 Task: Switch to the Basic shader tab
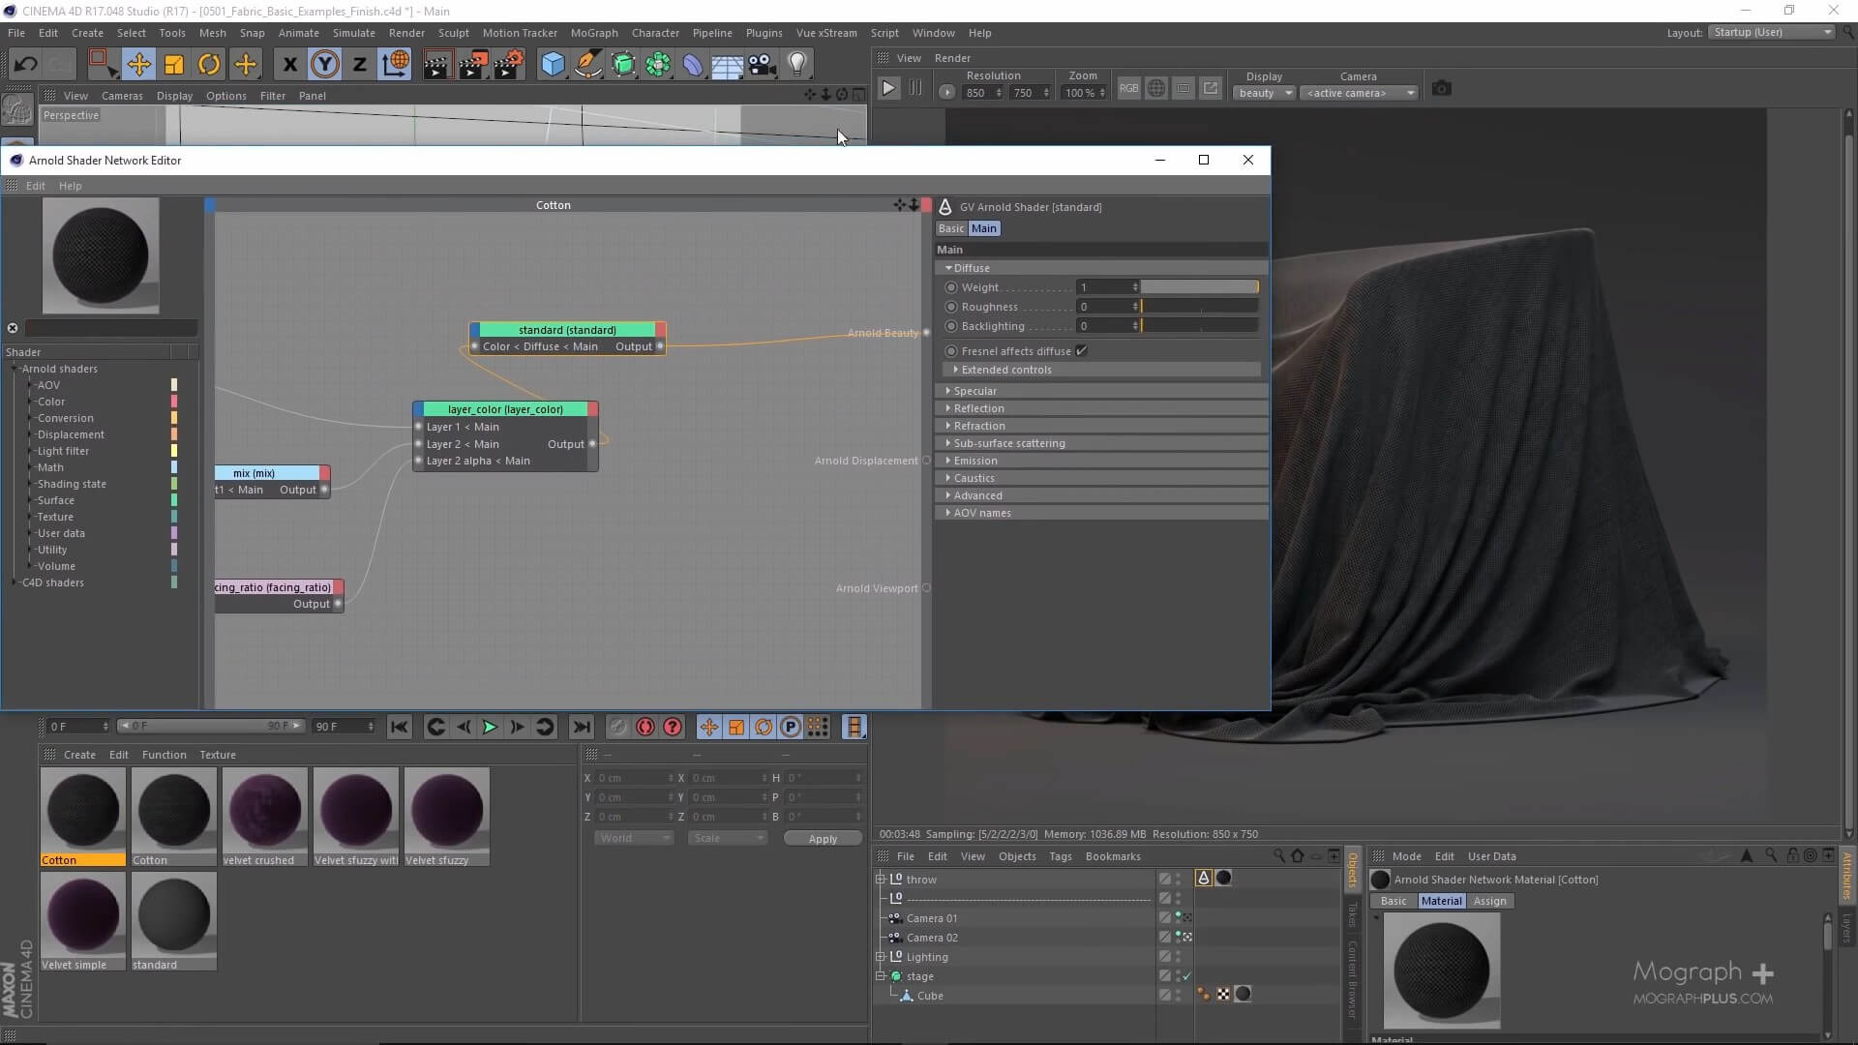(x=950, y=228)
